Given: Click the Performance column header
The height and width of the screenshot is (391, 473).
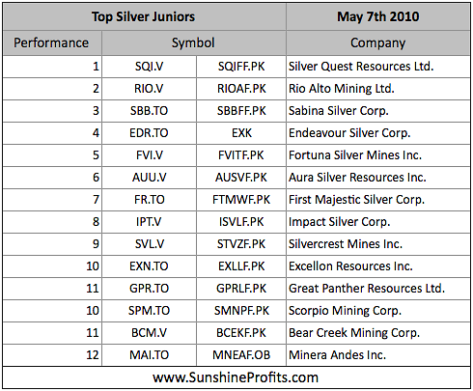Looking at the screenshot, I should tap(51, 43).
